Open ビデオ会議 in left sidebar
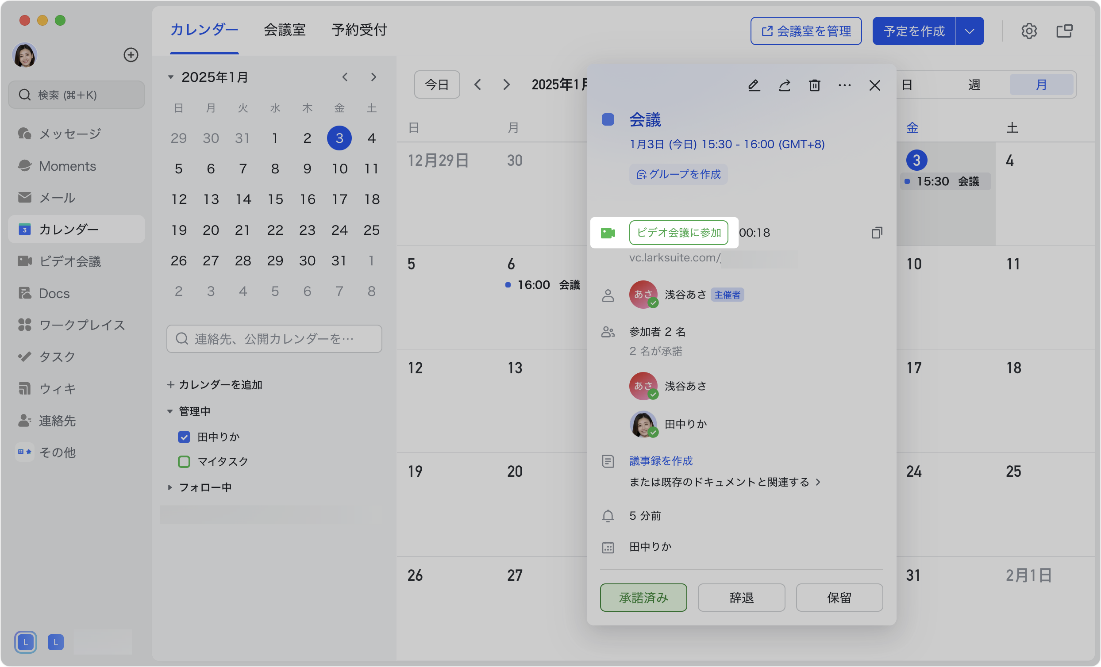1101x667 pixels. [70, 261]
